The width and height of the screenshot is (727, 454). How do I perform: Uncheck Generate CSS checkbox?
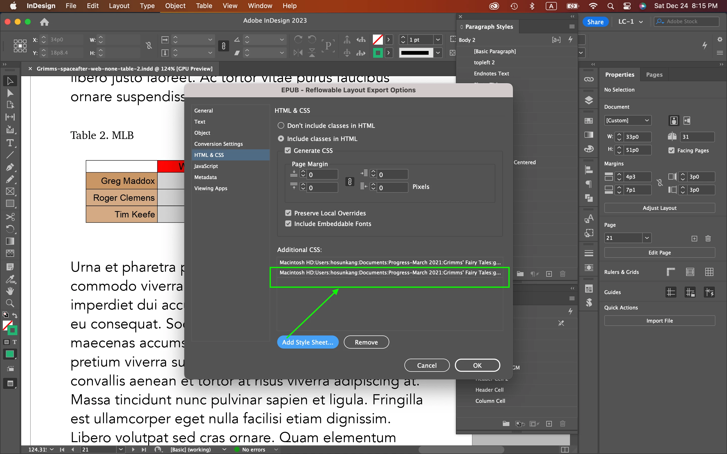pyautogui.click(x=288, y=150)
